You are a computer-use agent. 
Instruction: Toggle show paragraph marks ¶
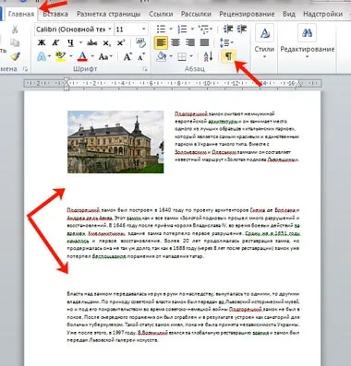(228, 56)
